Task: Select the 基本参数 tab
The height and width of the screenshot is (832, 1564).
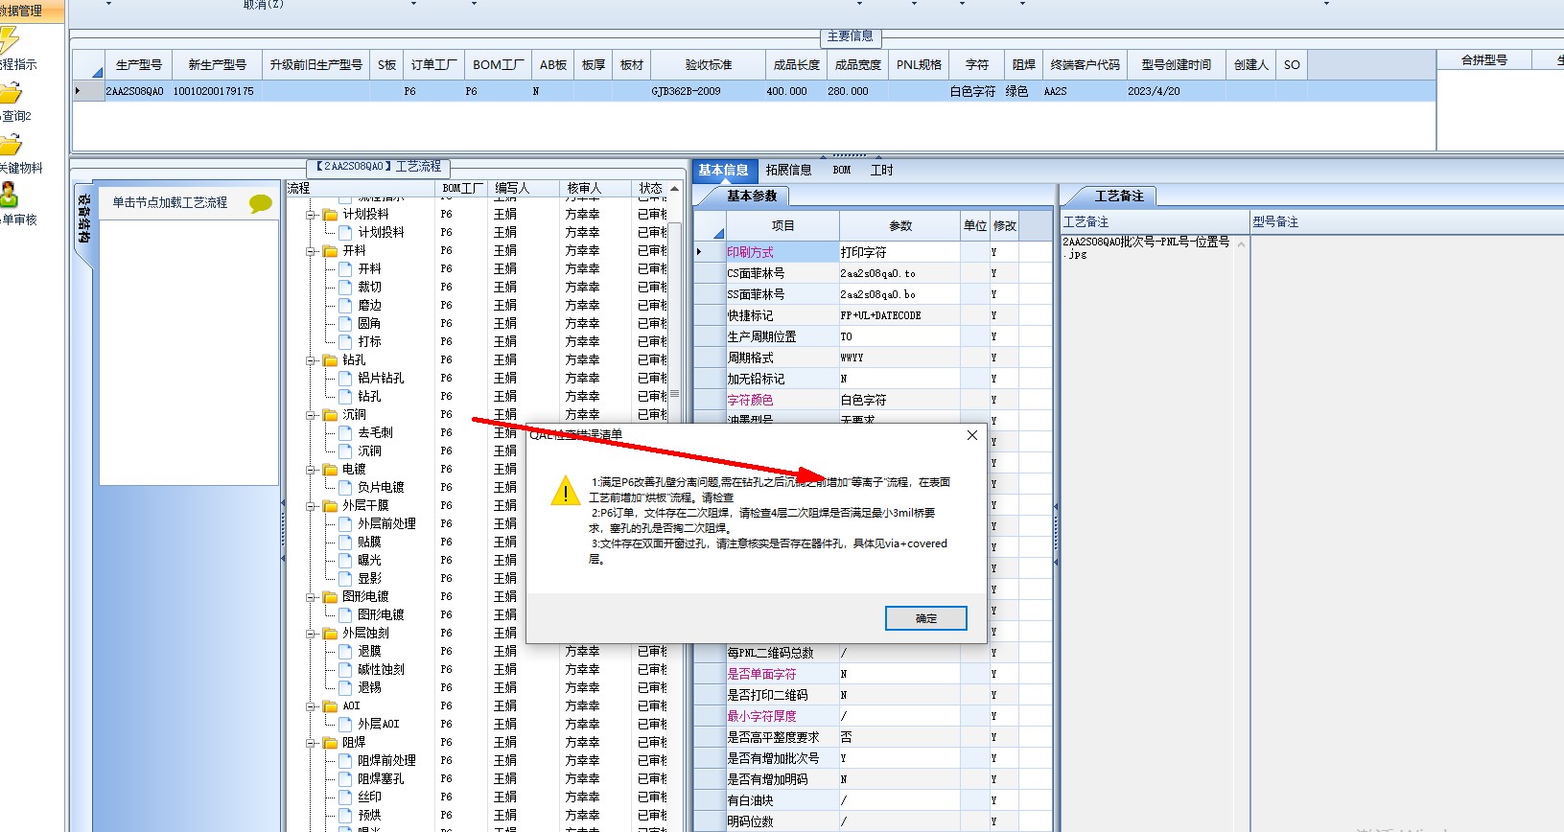Action: (x=752, y=196)
